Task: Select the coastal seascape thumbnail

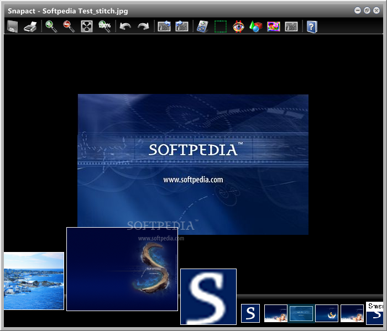Action: coord(34,281)
